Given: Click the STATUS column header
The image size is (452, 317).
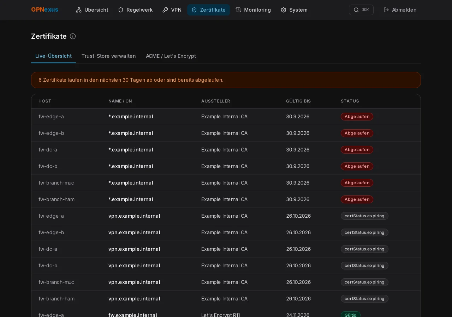Looking at the screenshot, I should tap(350, 101).
